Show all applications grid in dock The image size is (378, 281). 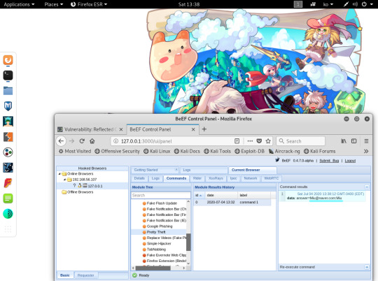[8, 229]
